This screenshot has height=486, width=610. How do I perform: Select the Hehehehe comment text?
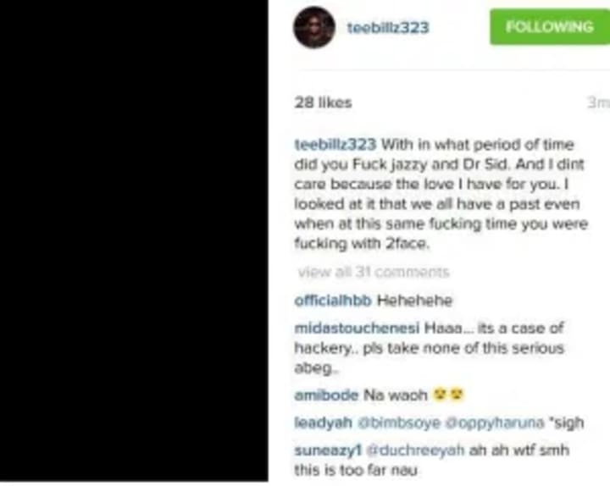click(414, 301)
